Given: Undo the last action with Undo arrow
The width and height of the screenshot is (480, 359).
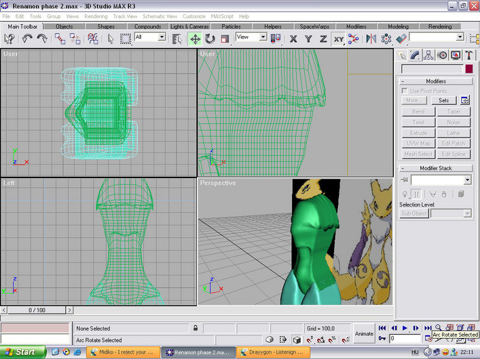Looking at the screenshot, I should click(x=27, y=39).
